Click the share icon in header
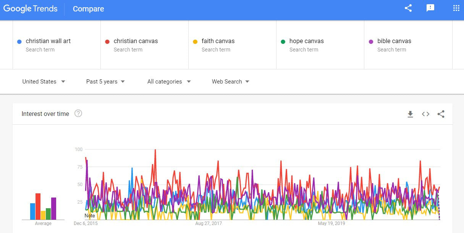This screenshot has width=464, height=233. tap(408, 8)
